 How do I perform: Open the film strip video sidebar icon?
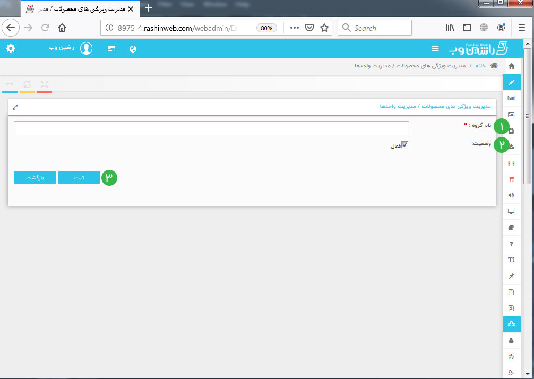pos(511,163)
